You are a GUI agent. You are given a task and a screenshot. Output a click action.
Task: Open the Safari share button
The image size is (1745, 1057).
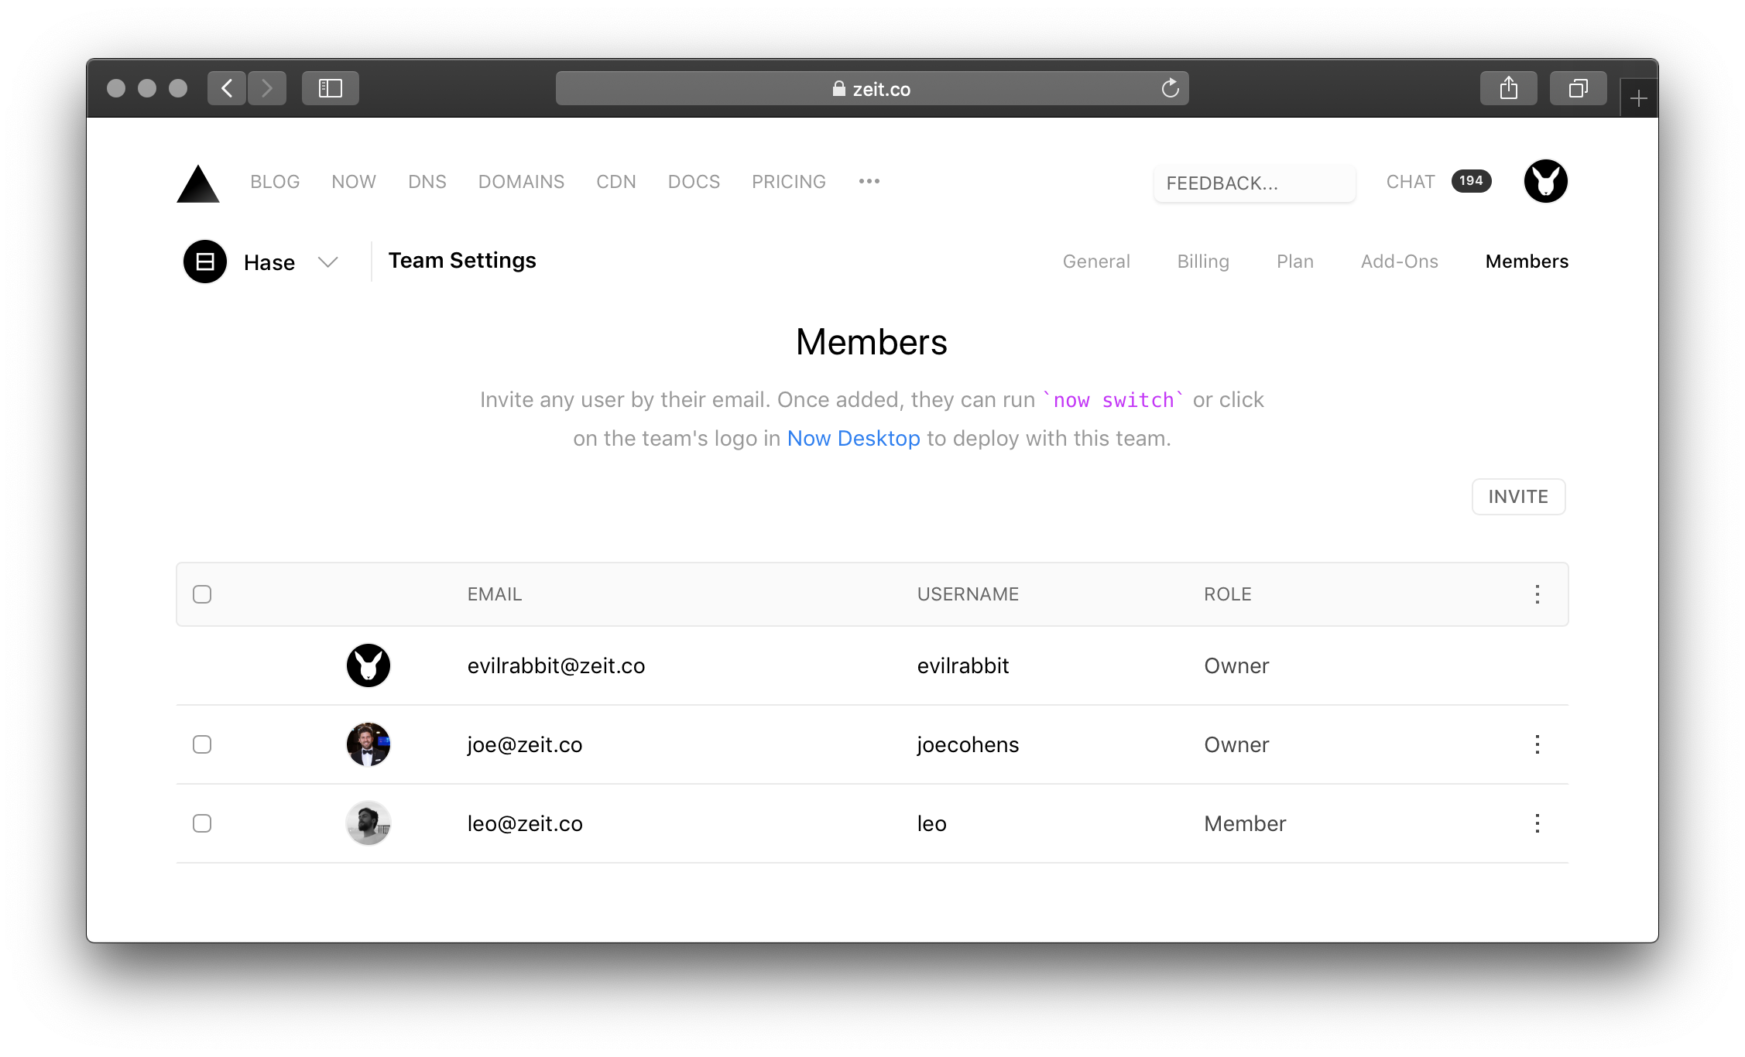(x=1508, y=88)
